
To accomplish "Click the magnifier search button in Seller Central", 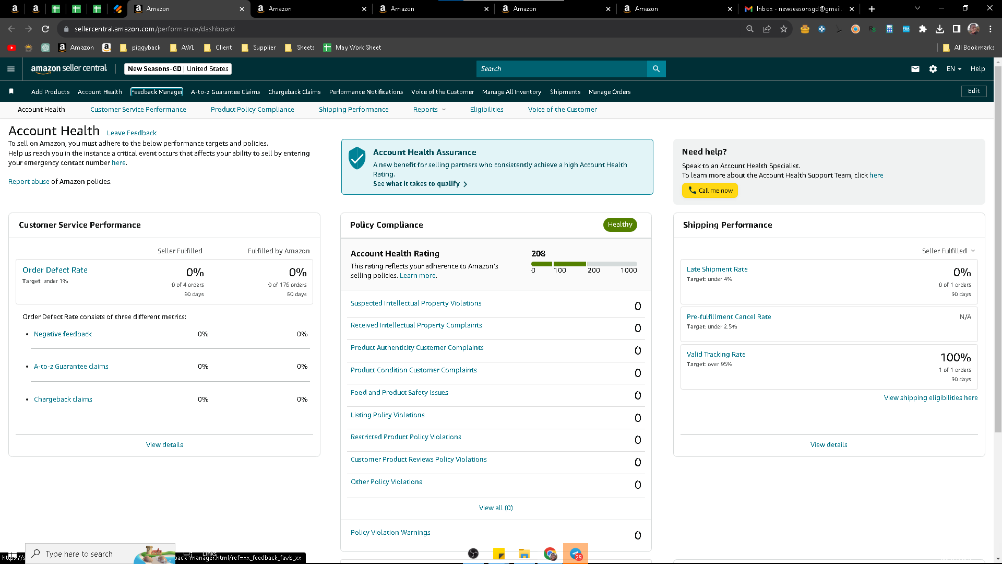I will click(x=656, y=69).
